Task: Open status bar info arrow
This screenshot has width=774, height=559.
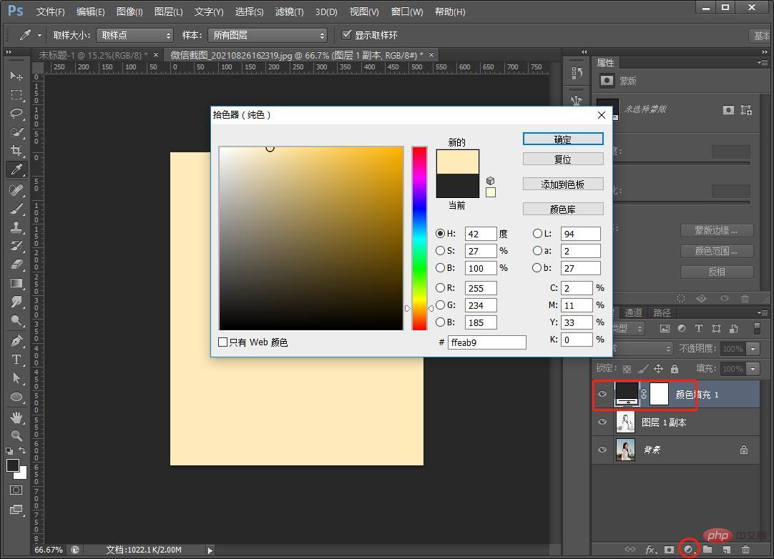Action: pyautogui.click(x=210, y=550)
